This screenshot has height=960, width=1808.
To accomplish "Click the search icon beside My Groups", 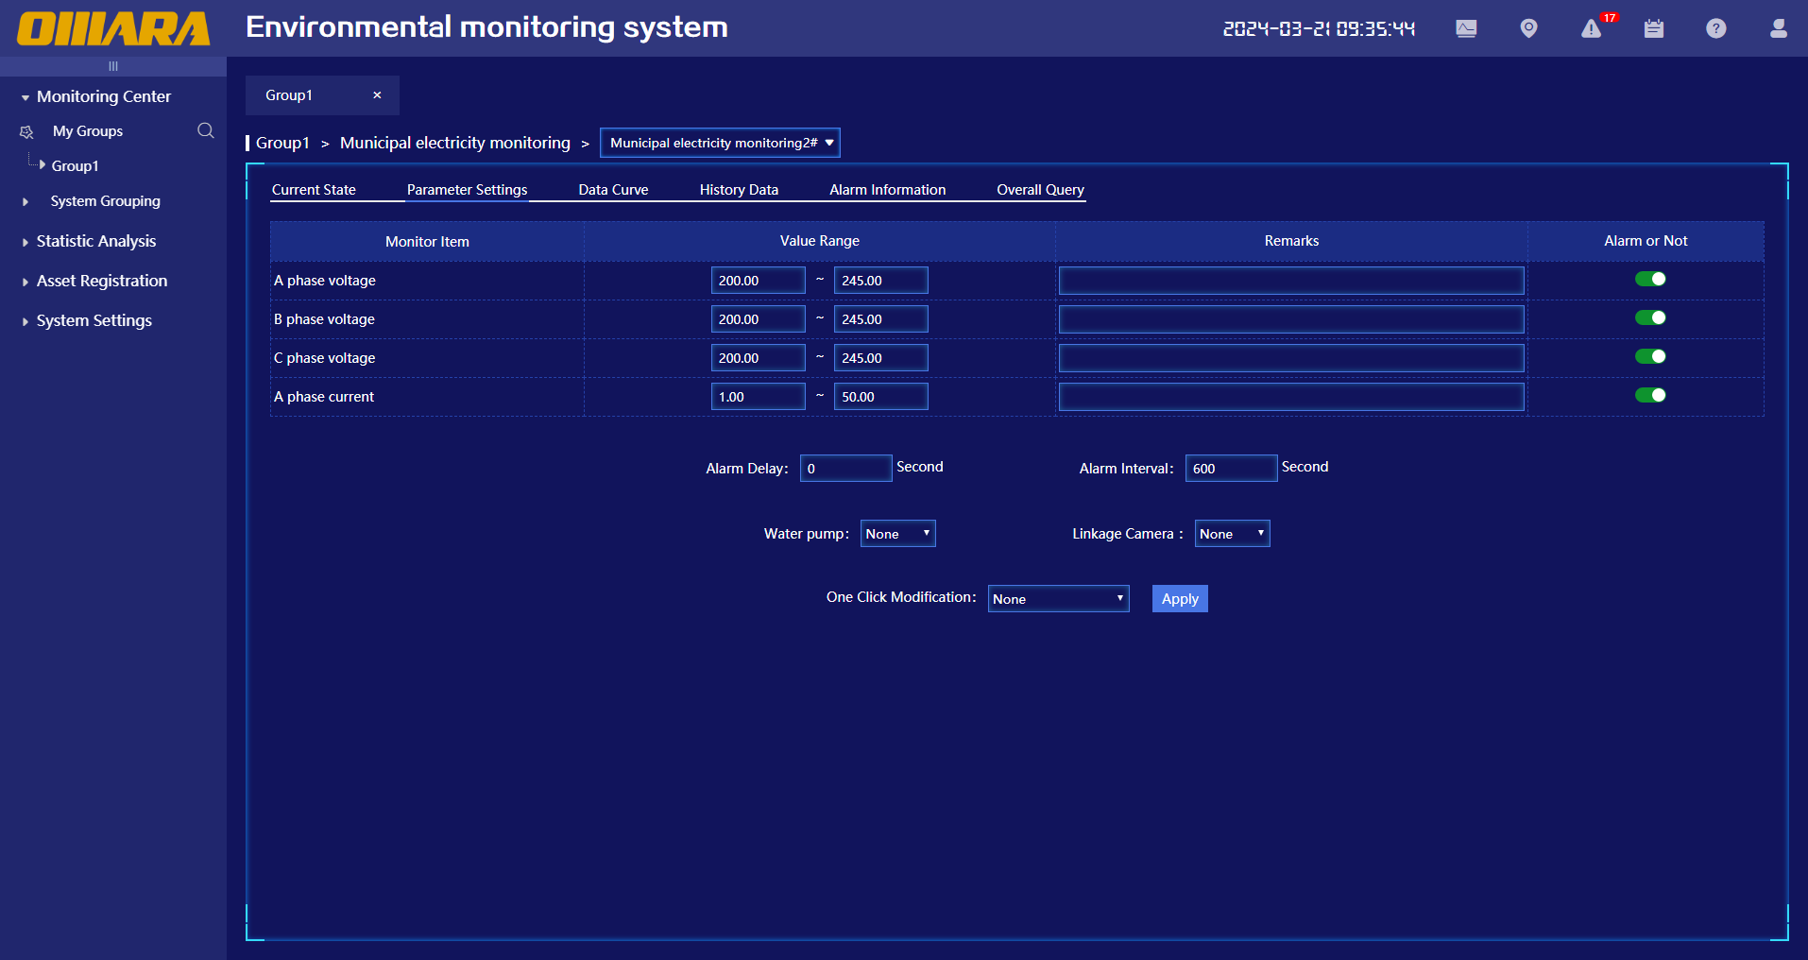I will tap(205, 130).
